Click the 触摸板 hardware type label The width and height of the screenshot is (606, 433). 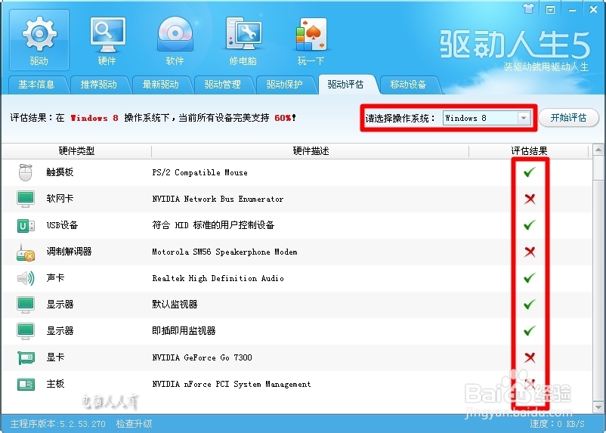pyautogui.click(x=60, y=172)
